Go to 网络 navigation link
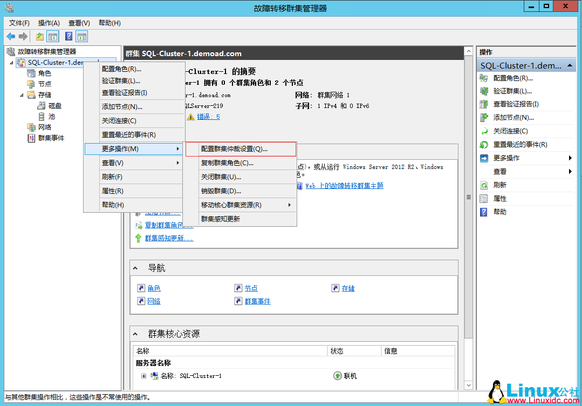This screenshot has width=582, height=406. click(154, 301)
